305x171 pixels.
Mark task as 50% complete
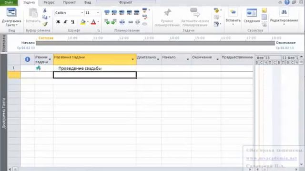(x=122, y=13)
